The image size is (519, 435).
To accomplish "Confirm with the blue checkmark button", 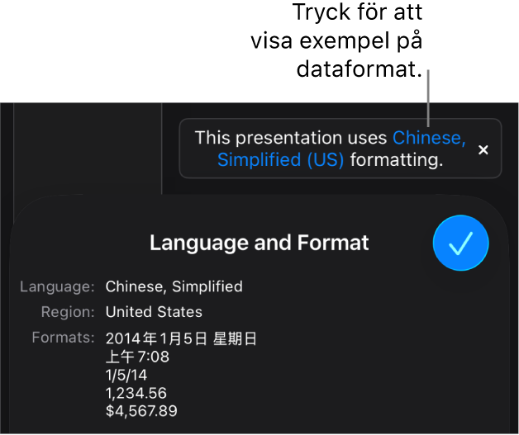I will (x=461, y=243).
